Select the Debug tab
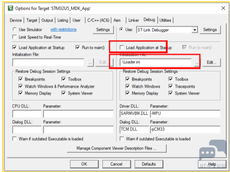 [x=149, y=20]
